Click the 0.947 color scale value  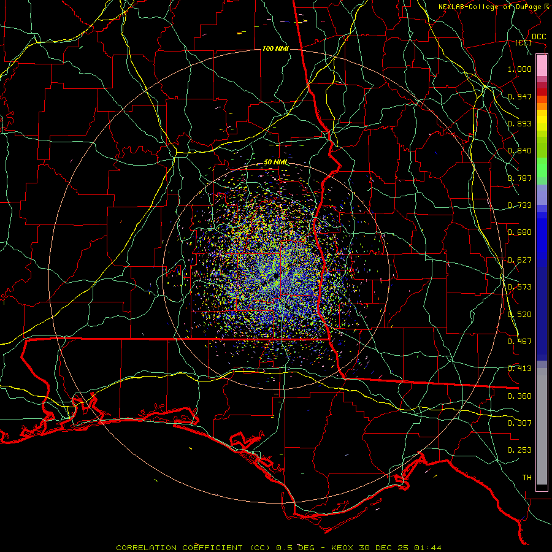519,96
